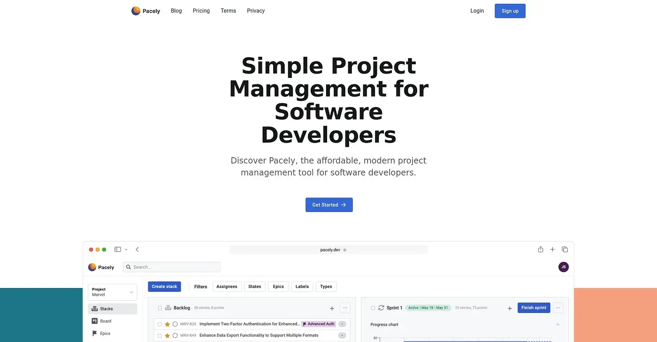Click the Pacely logo in the top navigation
The image size is (657, 342).
[x=145, y=11]
